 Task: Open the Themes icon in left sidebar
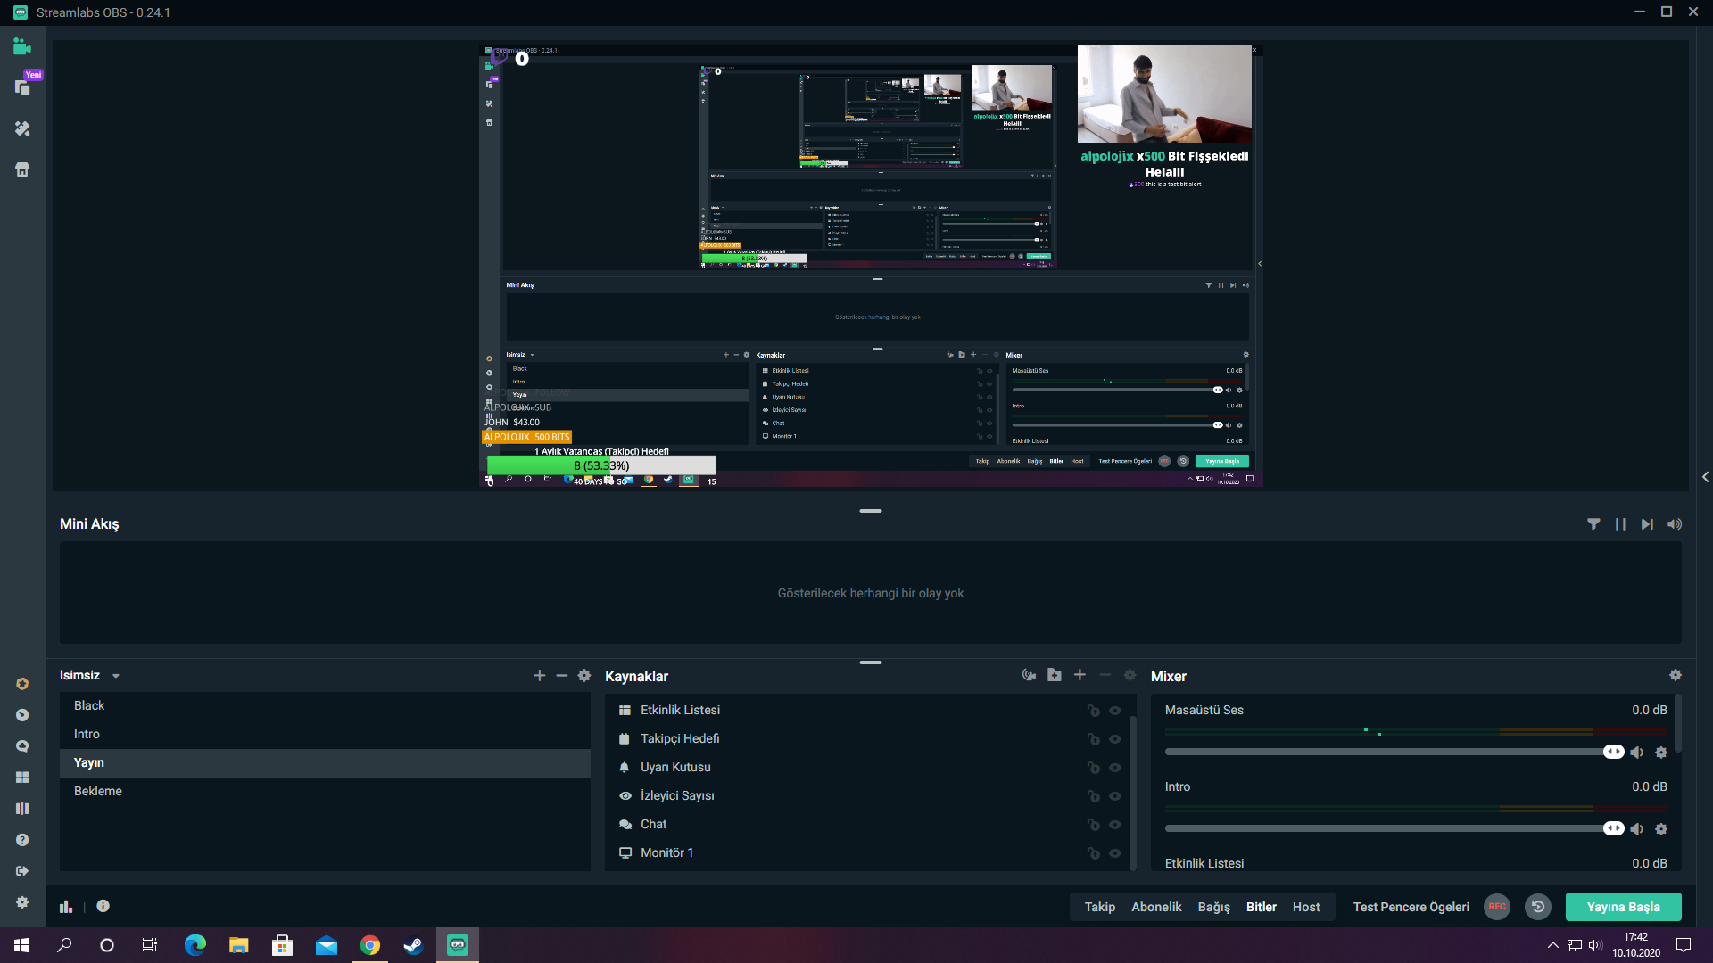tap(22, 128)
